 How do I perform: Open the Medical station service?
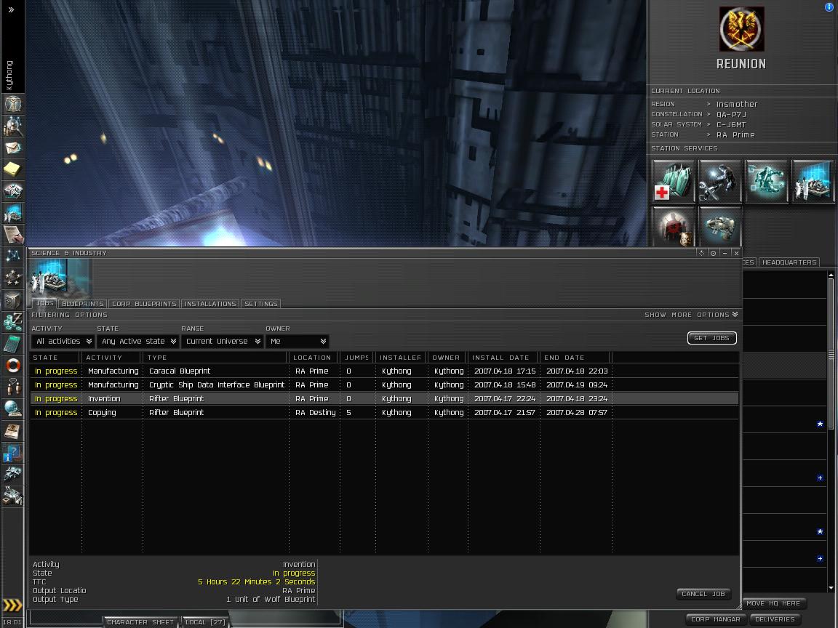click(674, 182)
